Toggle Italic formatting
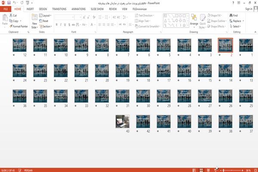258x172 pixels. pyautogui.click(x=61, y=25)
